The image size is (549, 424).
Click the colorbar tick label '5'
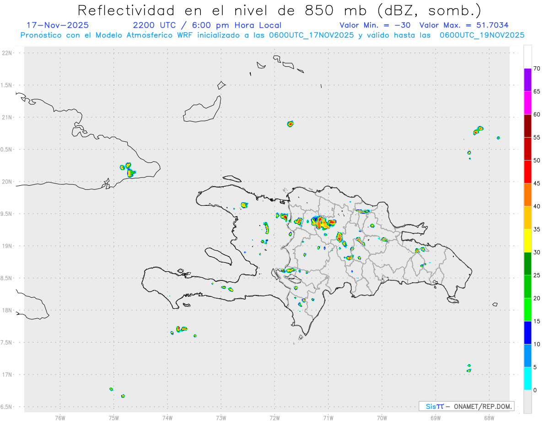click(535, 367)
